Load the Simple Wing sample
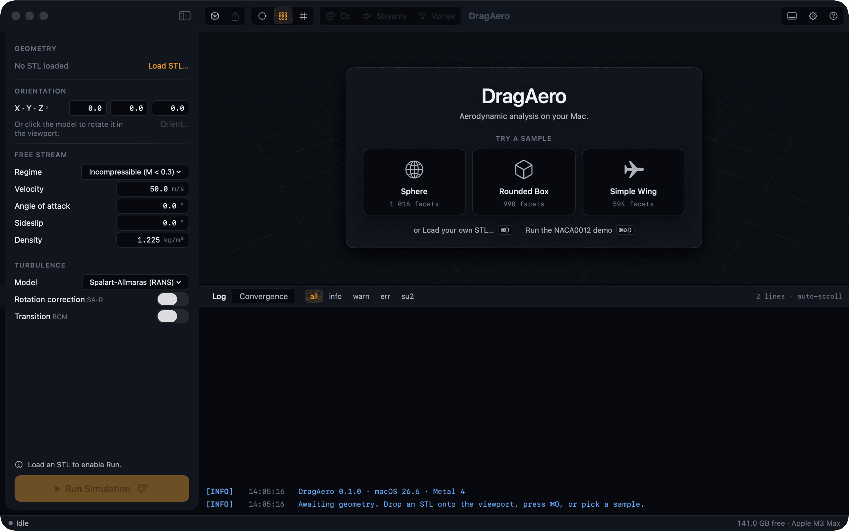The height and width of the screenshot is (531, 849). 633,182
